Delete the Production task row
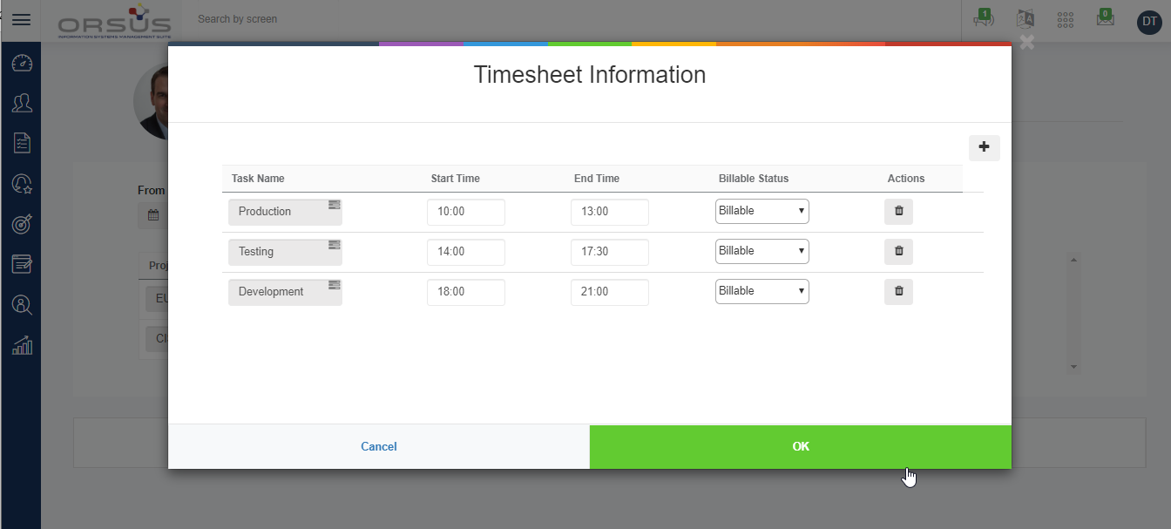Screen dimensions: 1171x529 coord(898,212)
